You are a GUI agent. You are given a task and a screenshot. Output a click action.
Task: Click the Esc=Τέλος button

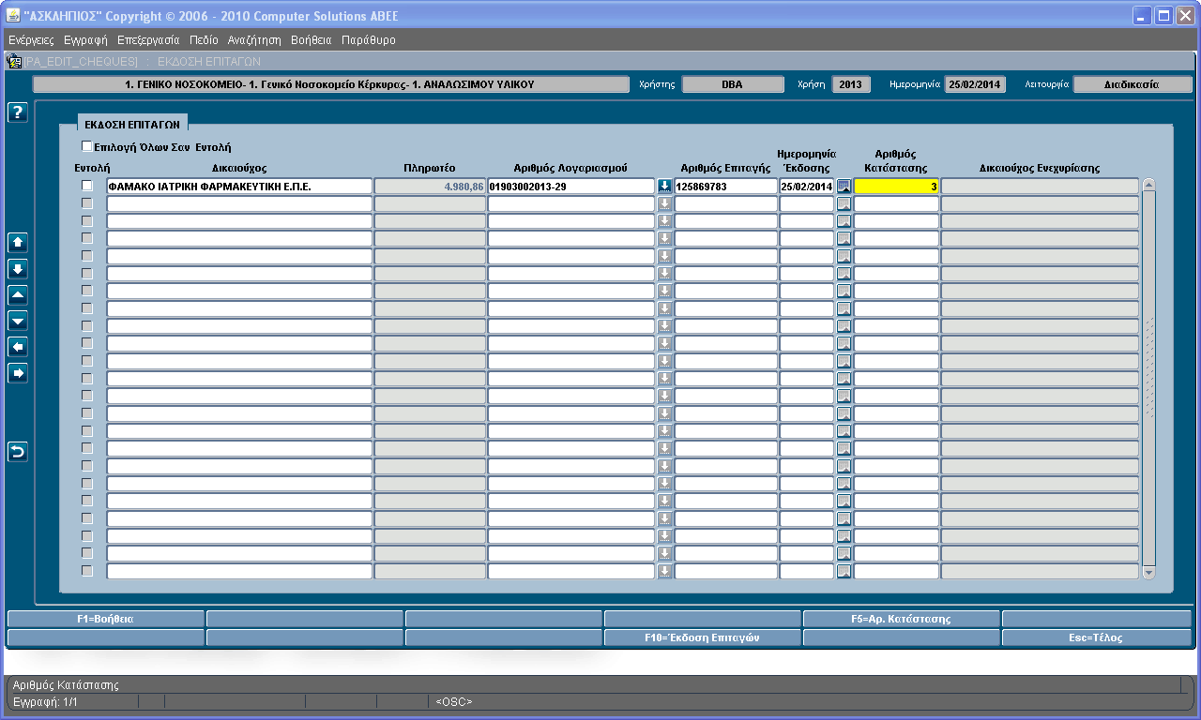coord(1097,637)
